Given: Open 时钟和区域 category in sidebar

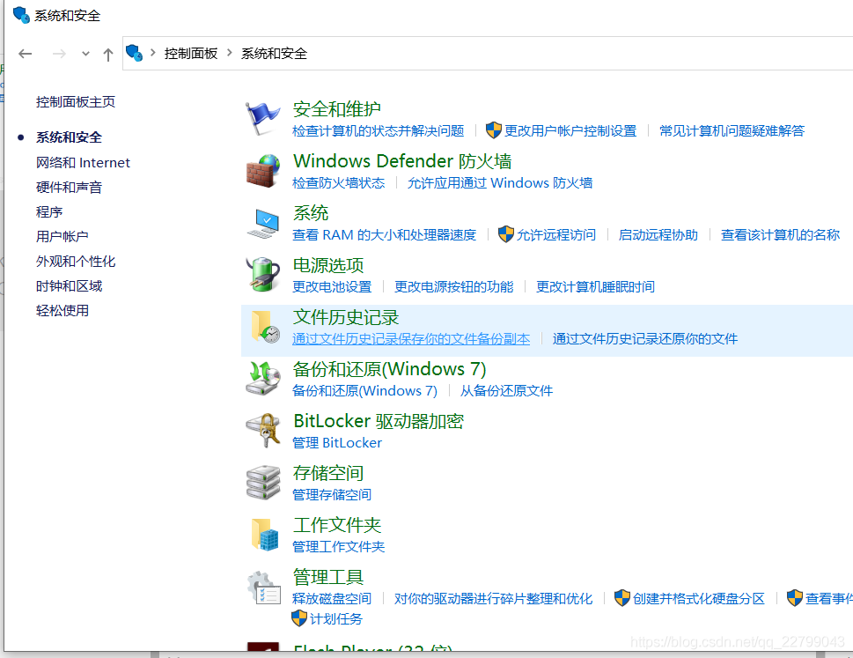Looking at the screenshot, I should (x=69, y=285).
